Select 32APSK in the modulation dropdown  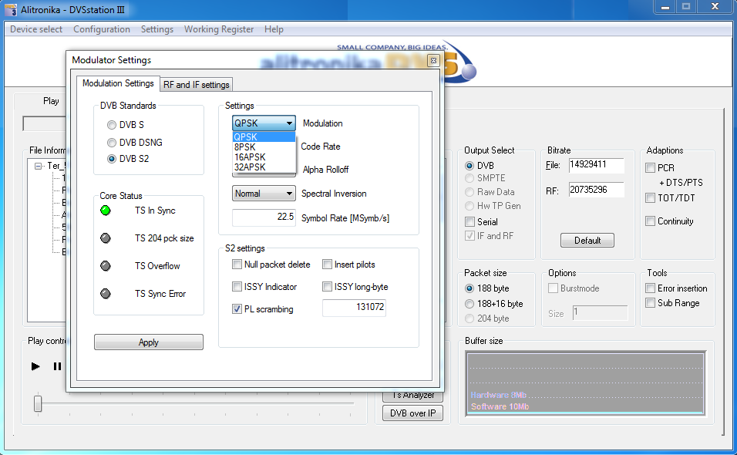pyautogui.click(x=250, y=167)
